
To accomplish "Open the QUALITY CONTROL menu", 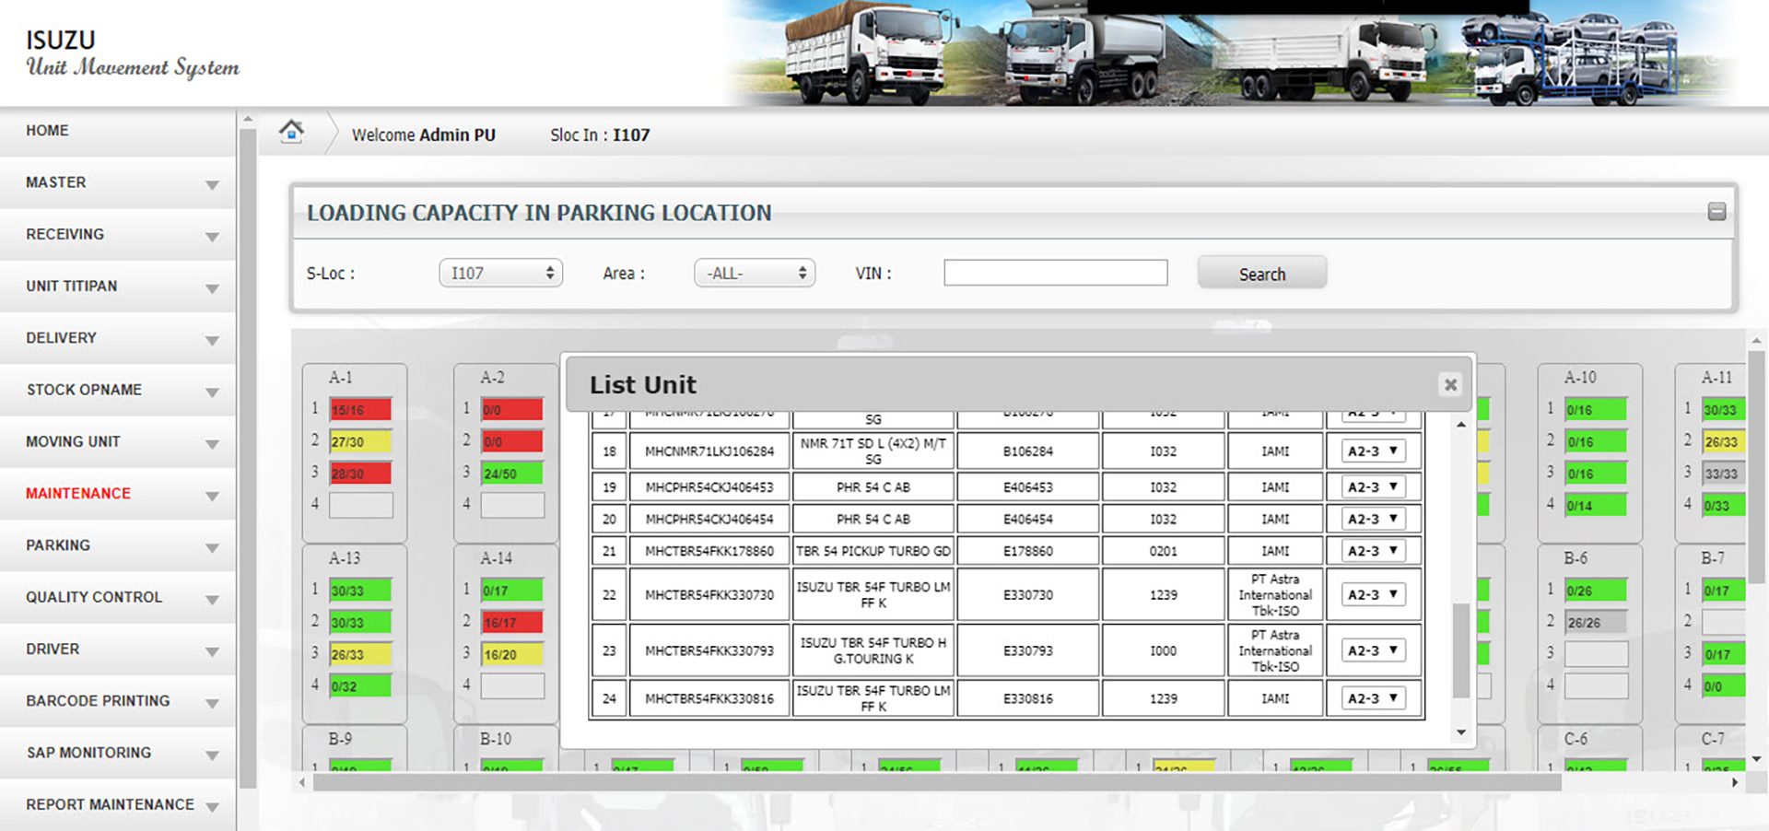I will point(94,597).
